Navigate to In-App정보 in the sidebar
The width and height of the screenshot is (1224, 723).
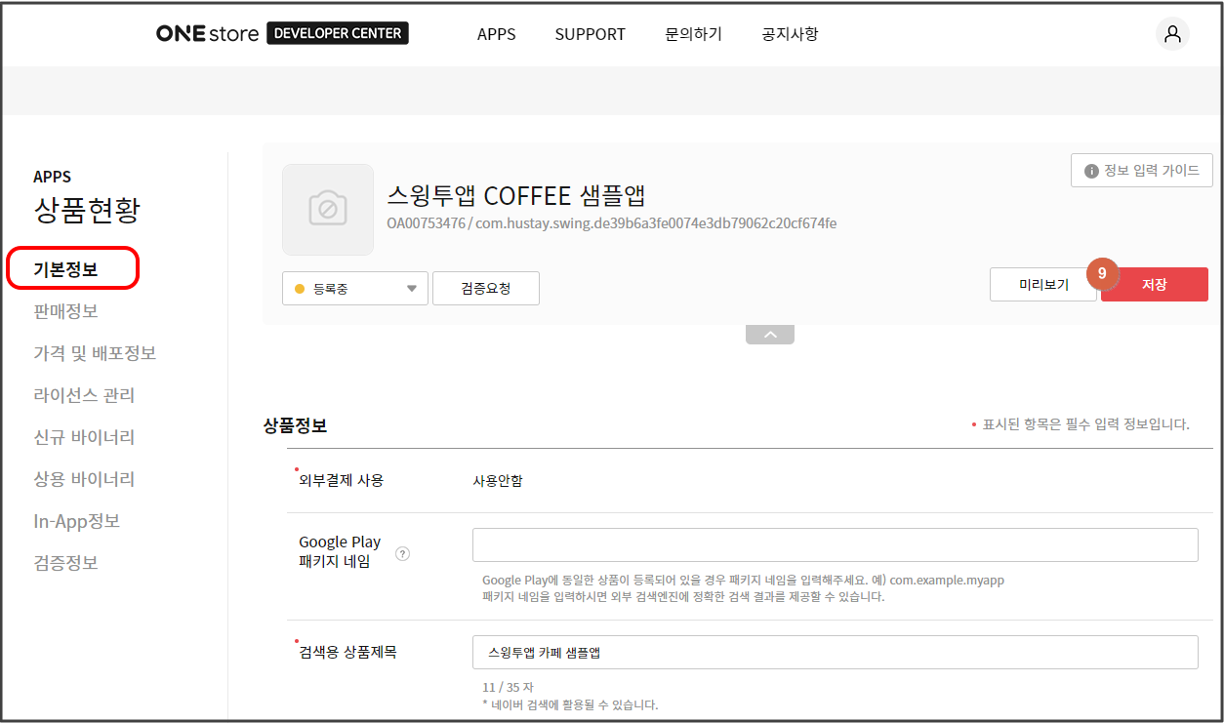[76, 521]
